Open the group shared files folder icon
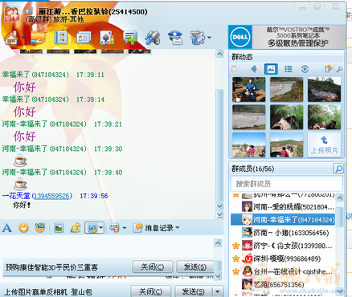 [x=38, y=38]
